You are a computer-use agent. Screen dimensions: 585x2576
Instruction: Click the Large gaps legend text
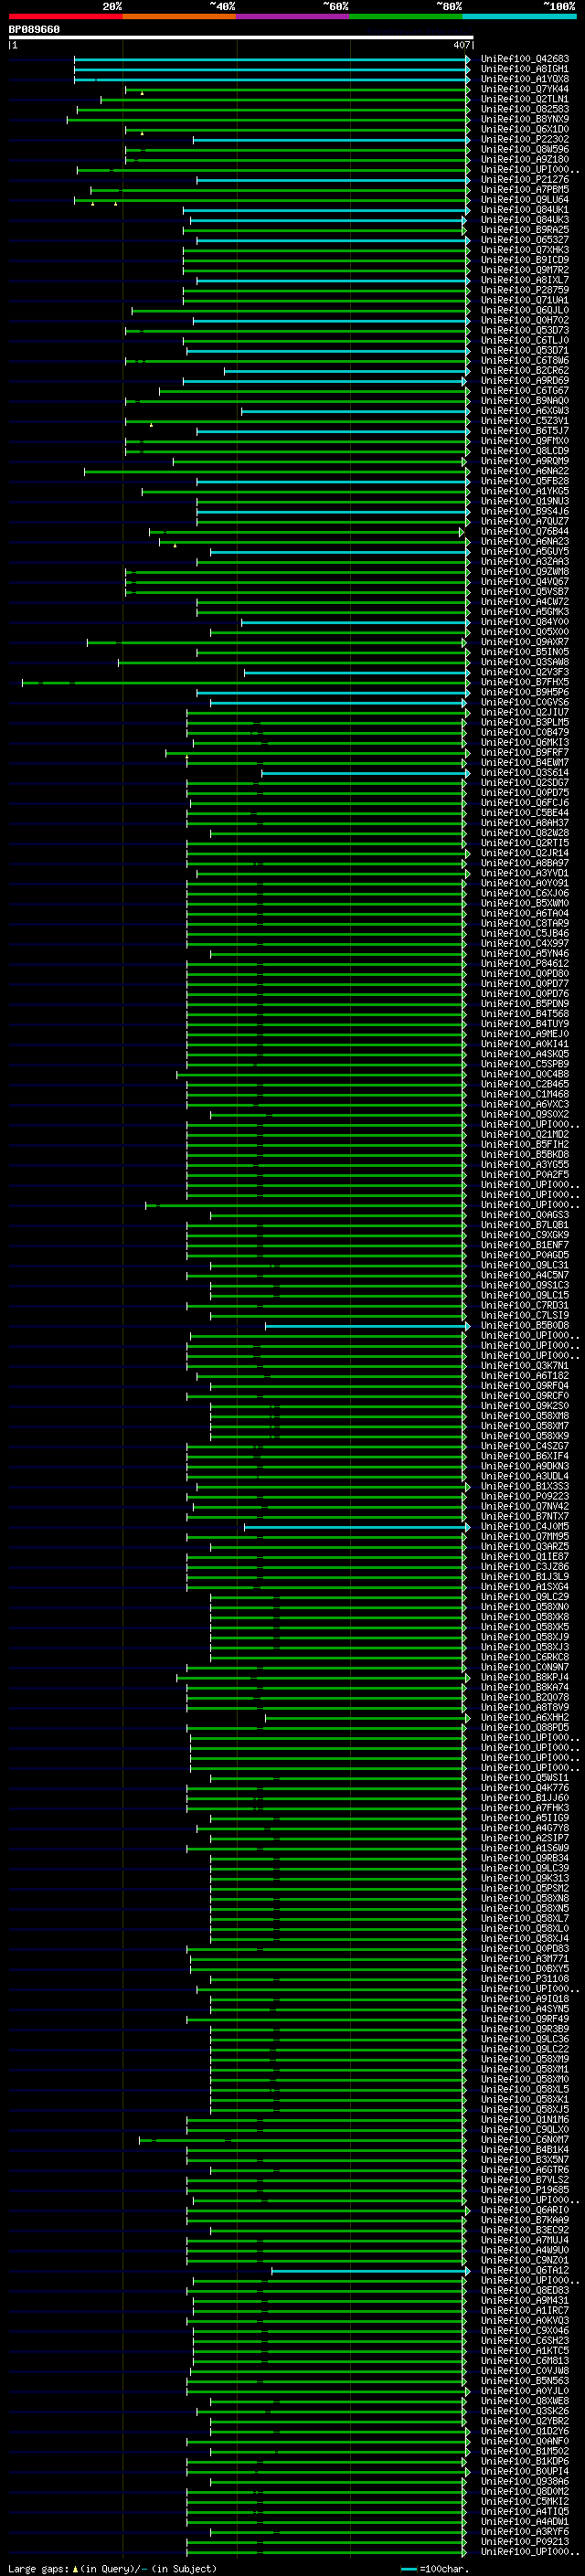click(x=112, y=2568)
